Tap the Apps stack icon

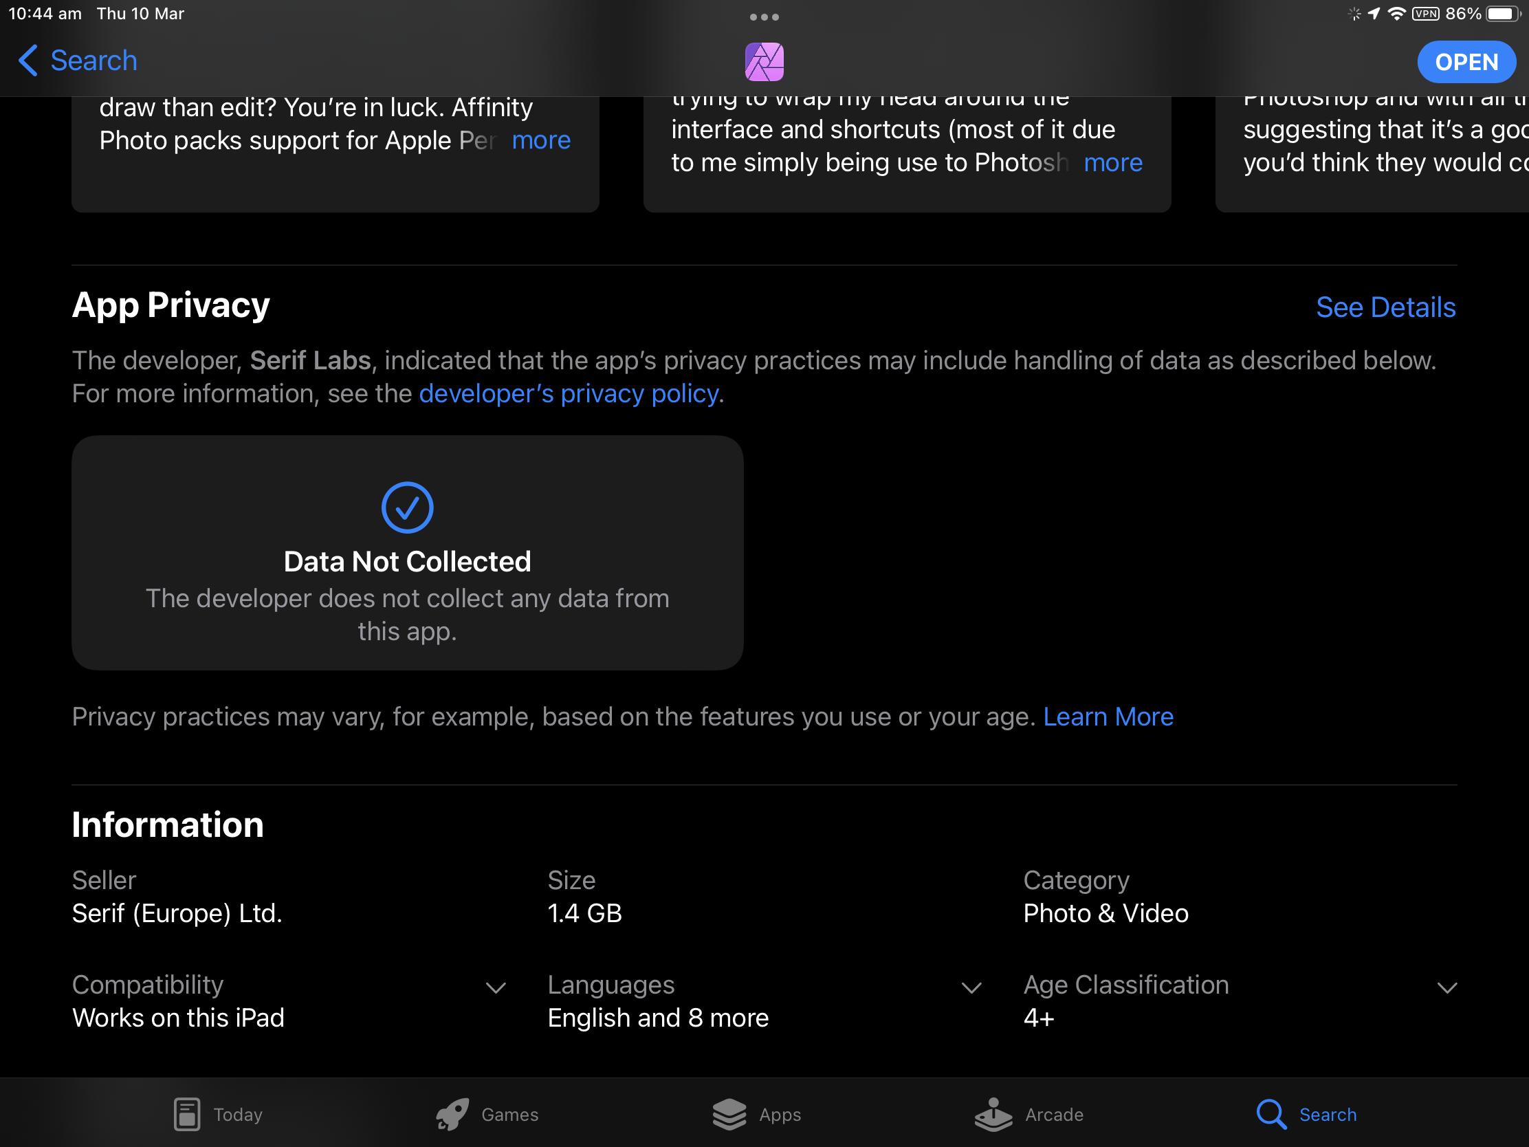pyautogui.click(x=729, y=1114)
